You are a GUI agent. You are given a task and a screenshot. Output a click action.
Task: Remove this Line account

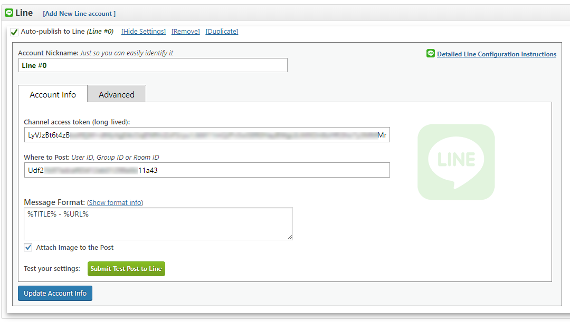(186, 31)
